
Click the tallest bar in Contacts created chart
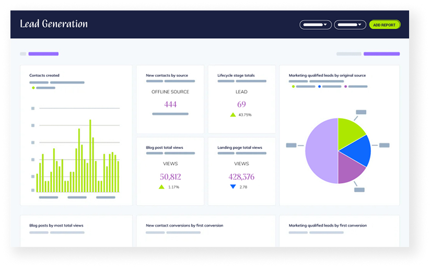(x=90, y=156)
